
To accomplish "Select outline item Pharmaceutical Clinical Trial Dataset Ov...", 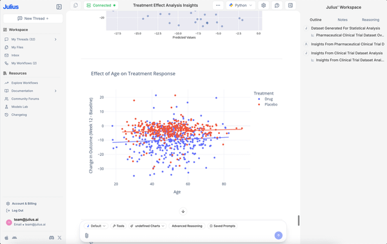I will (x=350, y=35).
